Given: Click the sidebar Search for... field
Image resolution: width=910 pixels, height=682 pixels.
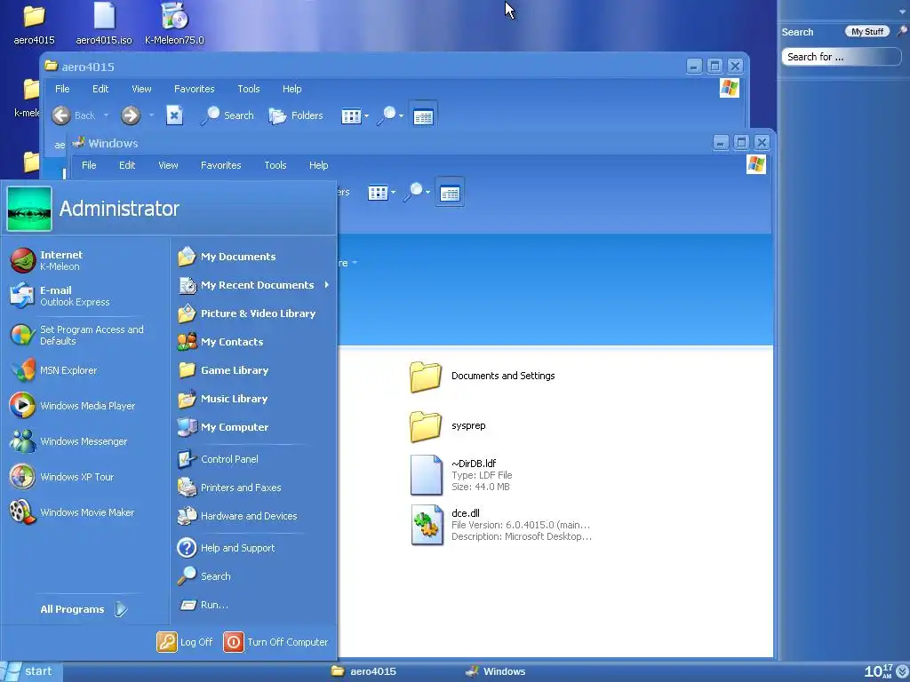Looking at the screenshot, I should 841,57.
